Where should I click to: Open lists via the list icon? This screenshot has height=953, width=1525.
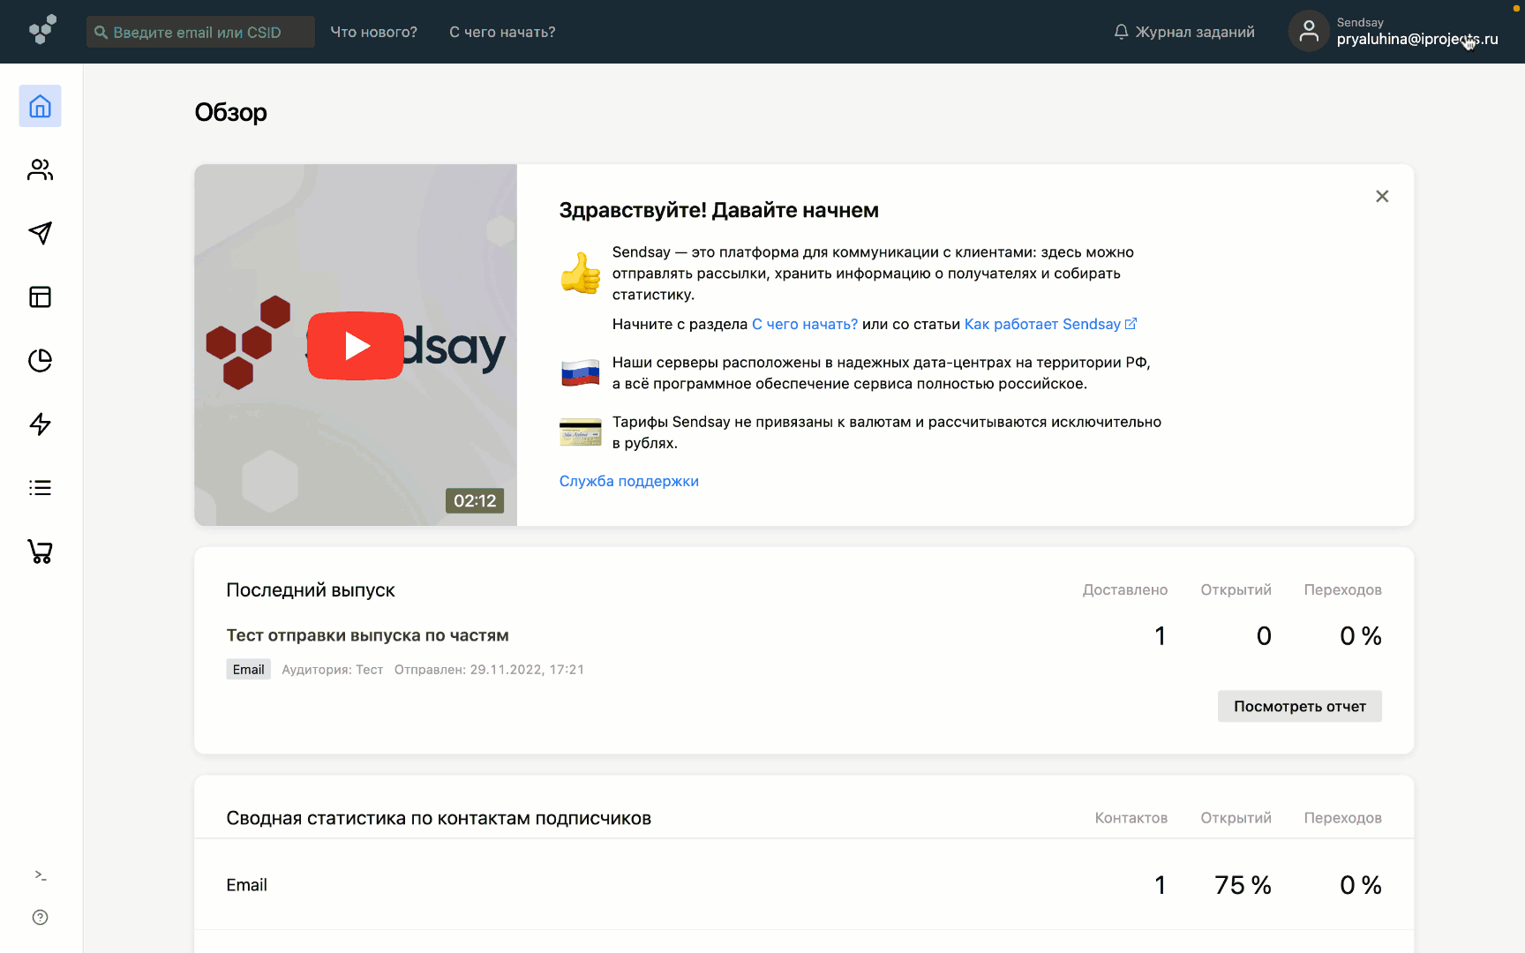(x=40, y=487)
